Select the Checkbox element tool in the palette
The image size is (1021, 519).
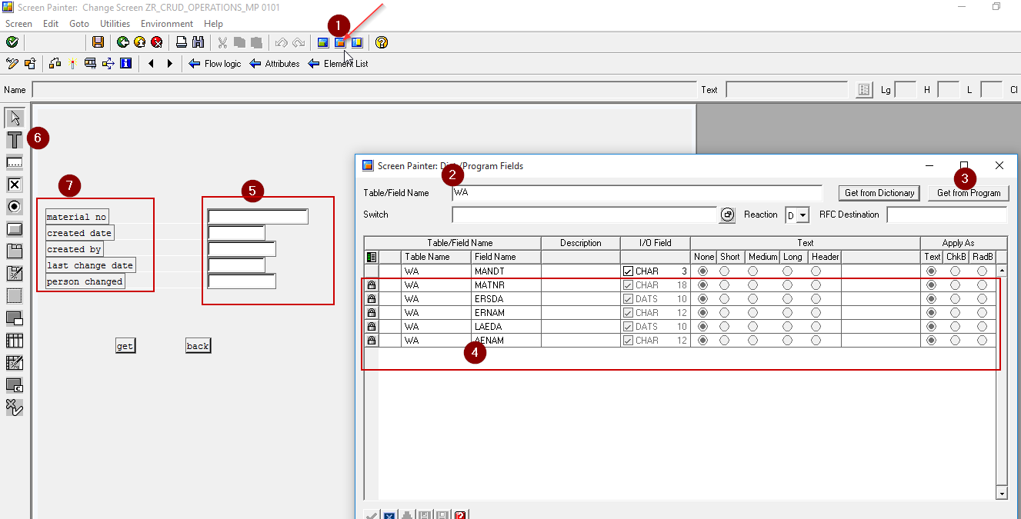coord(13,185)
